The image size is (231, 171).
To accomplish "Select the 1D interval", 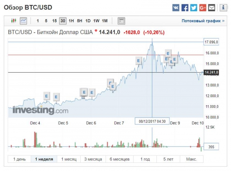I will point(88,21).
